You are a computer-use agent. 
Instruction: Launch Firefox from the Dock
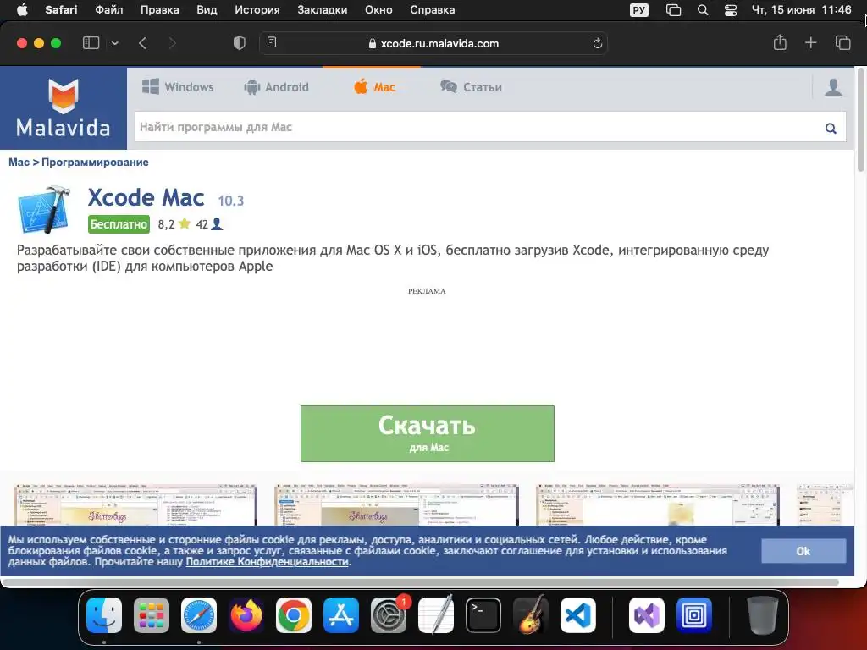pyautogui.click(x=246, y=614)
